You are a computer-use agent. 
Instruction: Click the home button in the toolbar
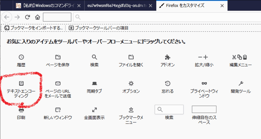tap(37, 17)
